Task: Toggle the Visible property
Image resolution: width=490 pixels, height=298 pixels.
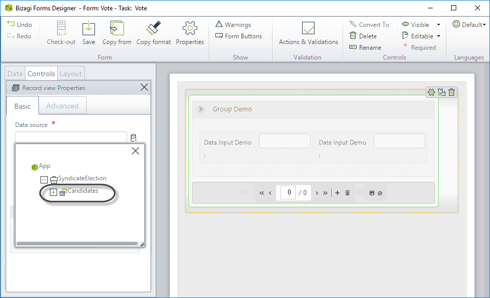Action: 416,25
